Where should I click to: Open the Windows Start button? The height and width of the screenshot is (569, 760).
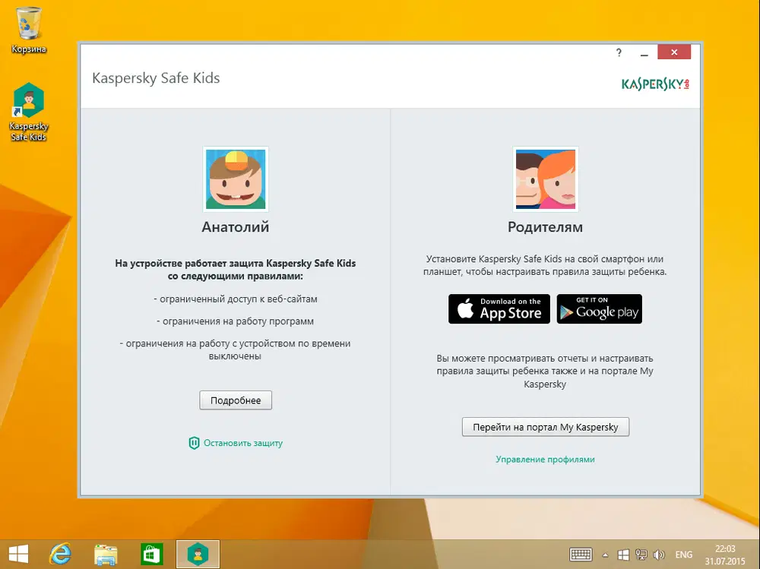[x=18, y=554]
